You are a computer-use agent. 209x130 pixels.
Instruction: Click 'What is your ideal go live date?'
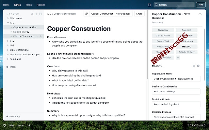pyautogui.click(x=70, y=80)
